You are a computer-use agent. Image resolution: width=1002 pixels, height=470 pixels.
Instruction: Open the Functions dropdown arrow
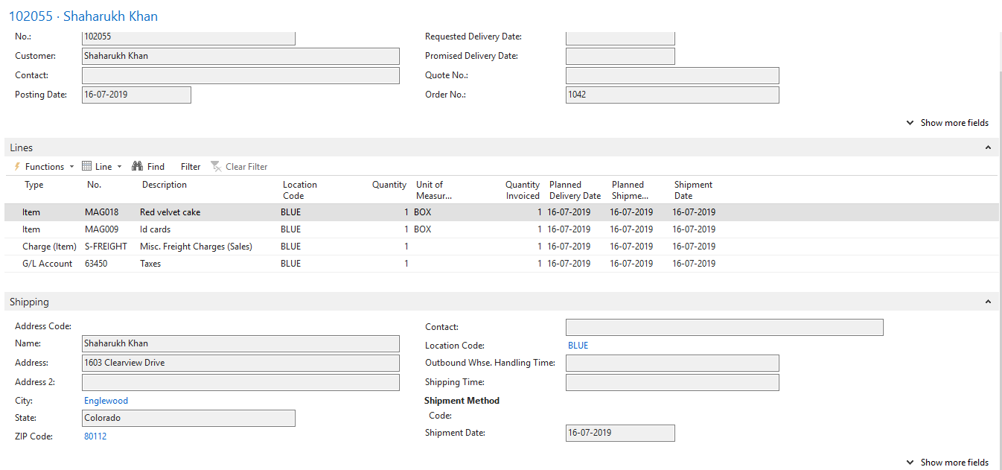71,167
